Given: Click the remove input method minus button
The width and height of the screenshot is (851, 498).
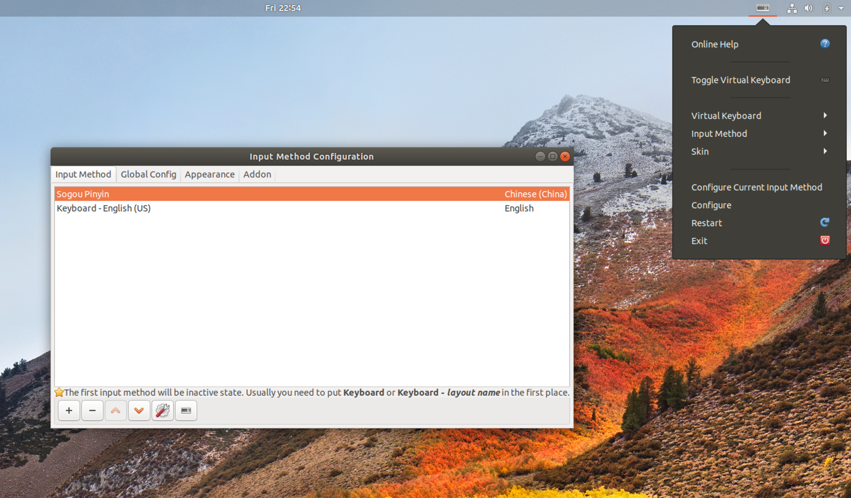Looking at the screenshot, I should (92, 410).
